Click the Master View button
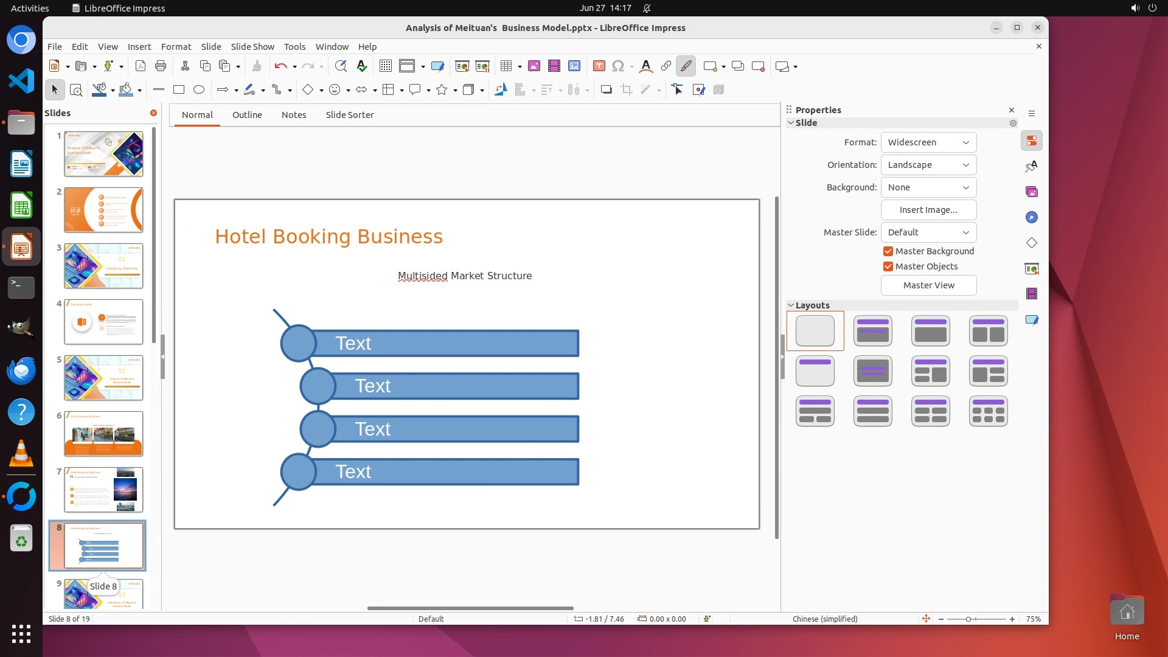Viewport: 1168px width, 657px height. tap(928, 285)
